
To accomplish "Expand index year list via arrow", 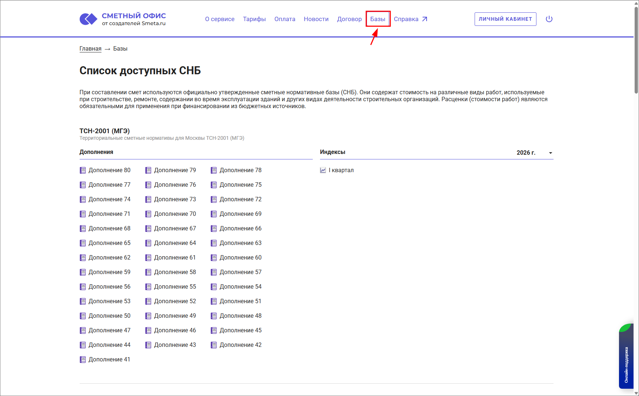I will [x=551, y=153].
